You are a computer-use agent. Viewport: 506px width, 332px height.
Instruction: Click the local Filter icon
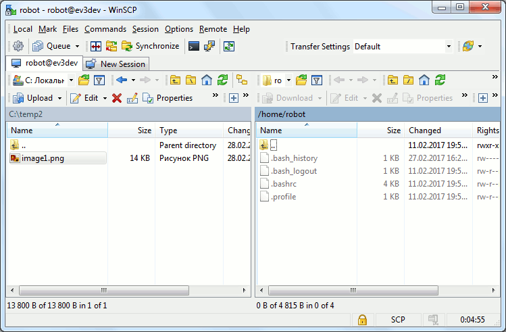click(99, 80)
